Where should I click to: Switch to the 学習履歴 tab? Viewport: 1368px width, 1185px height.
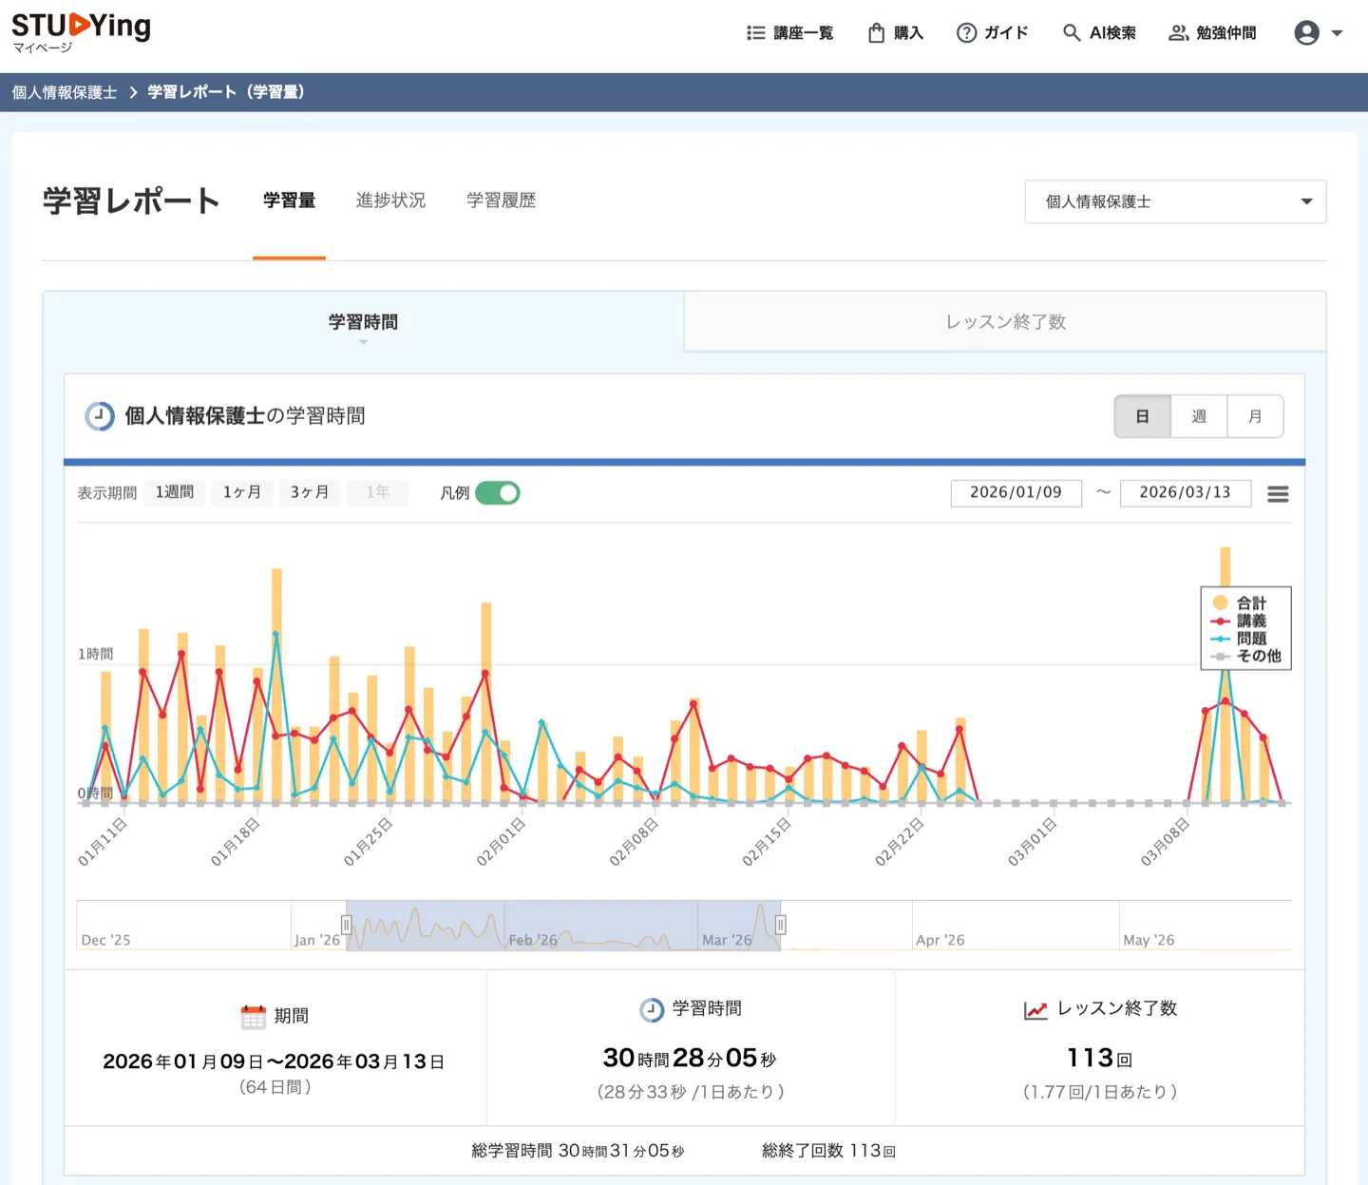(502, 201)
